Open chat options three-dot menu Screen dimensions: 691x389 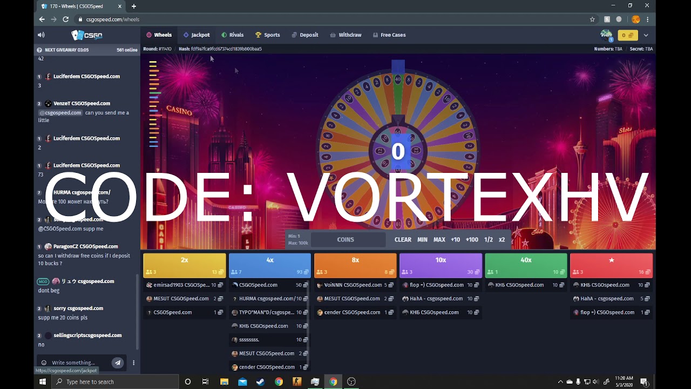click(x=133, y=363)
